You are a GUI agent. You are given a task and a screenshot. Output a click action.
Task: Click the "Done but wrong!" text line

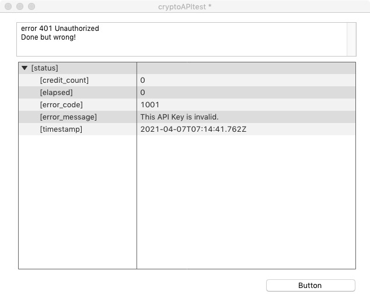48,37
